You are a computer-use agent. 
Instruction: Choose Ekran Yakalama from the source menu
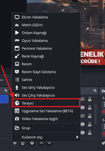pos(46,17)
